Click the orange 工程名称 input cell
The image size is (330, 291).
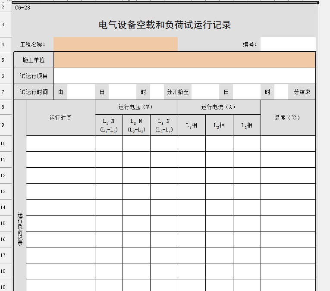tap(116, 44)
